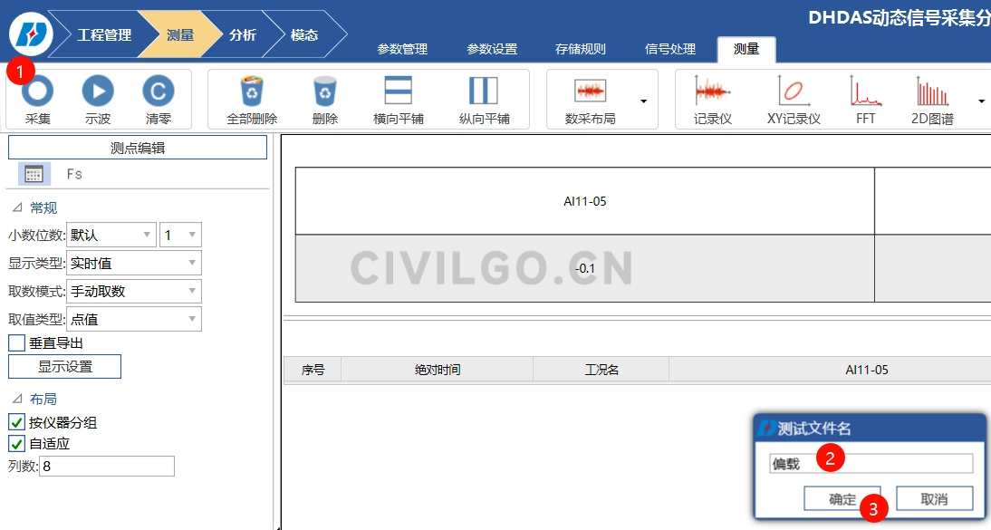Viewport: 991px width, 530px height.
Task: Click 全部删除 delete all icon
Action: (x=252, y=92)
